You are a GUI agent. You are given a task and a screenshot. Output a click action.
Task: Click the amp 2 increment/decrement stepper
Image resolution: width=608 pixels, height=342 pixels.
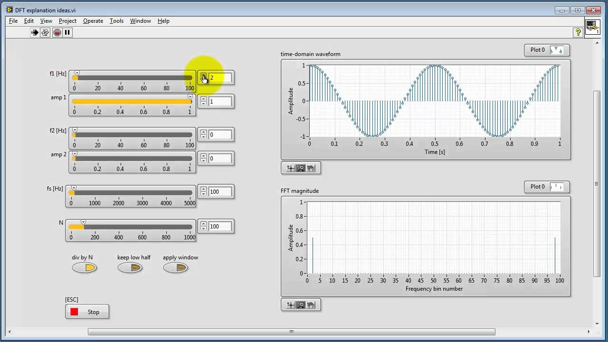[203, 159]
